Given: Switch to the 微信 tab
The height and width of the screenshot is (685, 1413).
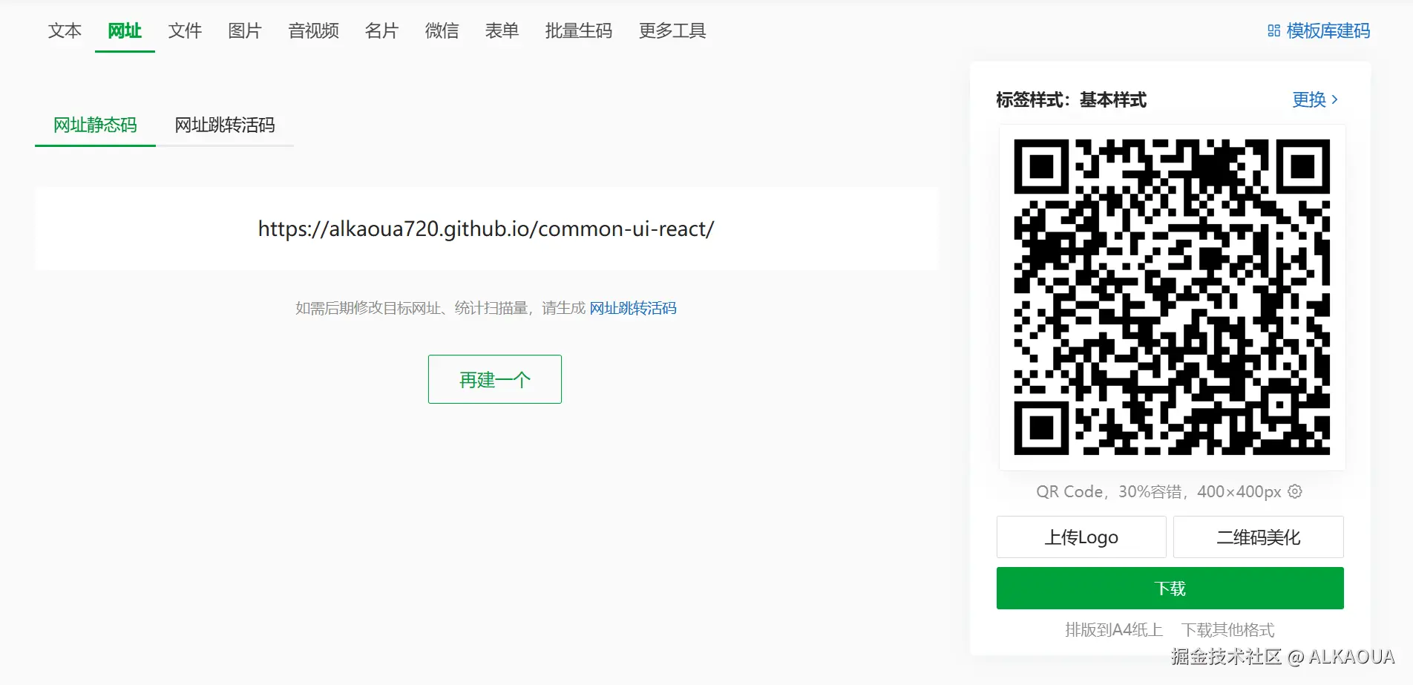Looking at the screenshot, I should (x=442, y=30).
